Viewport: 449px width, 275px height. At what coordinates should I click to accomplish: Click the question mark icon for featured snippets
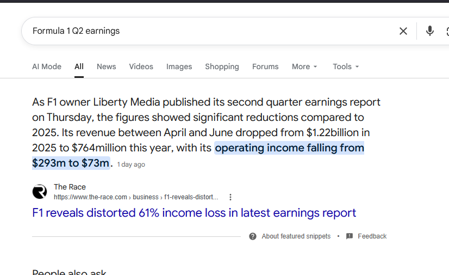[253, 236]
